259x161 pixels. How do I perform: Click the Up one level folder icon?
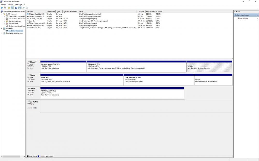(x=9, y=8)
